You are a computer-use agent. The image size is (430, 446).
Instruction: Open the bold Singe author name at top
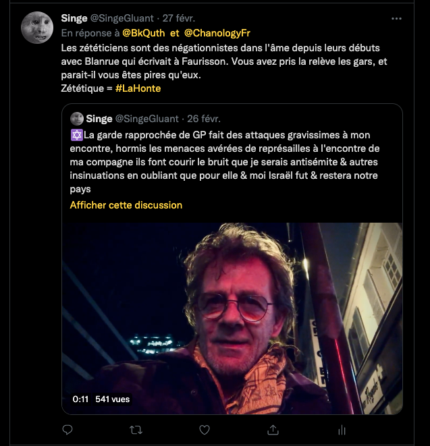[x=74, y=18]
